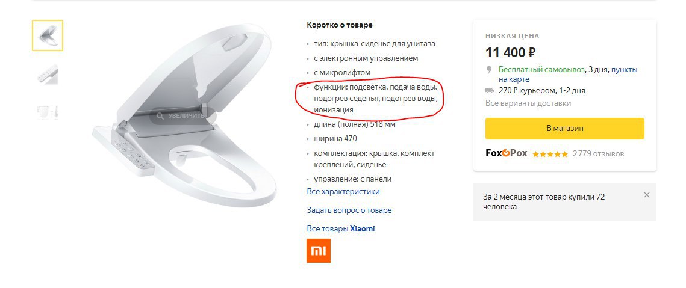Click the orange Xiaomi Mi logo
The width and height of the screenshot is (686, 288).
click(x=319, y=250)
